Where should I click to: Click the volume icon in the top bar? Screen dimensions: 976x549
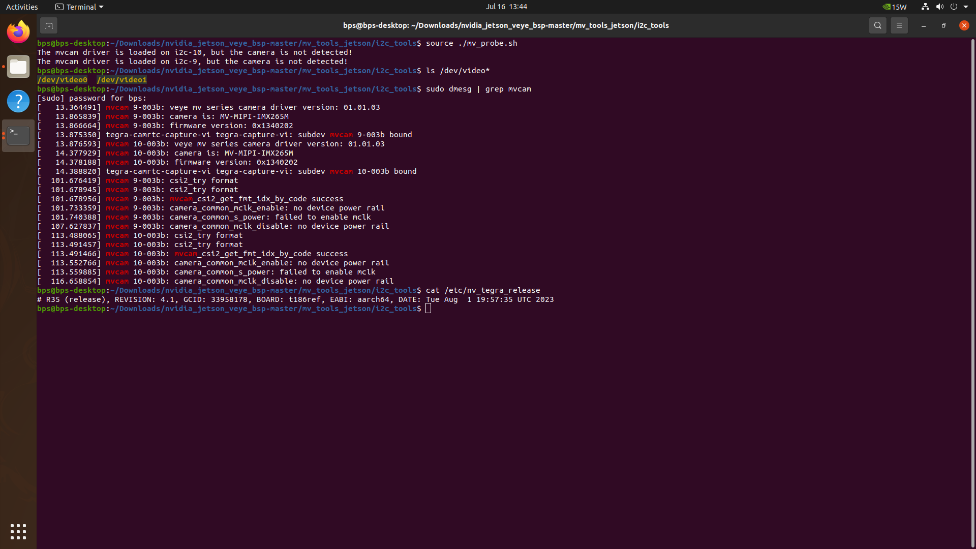coord(939,7)
